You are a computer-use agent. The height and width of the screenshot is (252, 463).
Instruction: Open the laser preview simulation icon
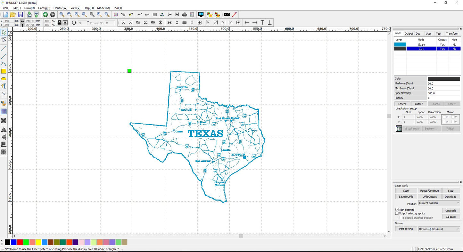click(201, 14)
